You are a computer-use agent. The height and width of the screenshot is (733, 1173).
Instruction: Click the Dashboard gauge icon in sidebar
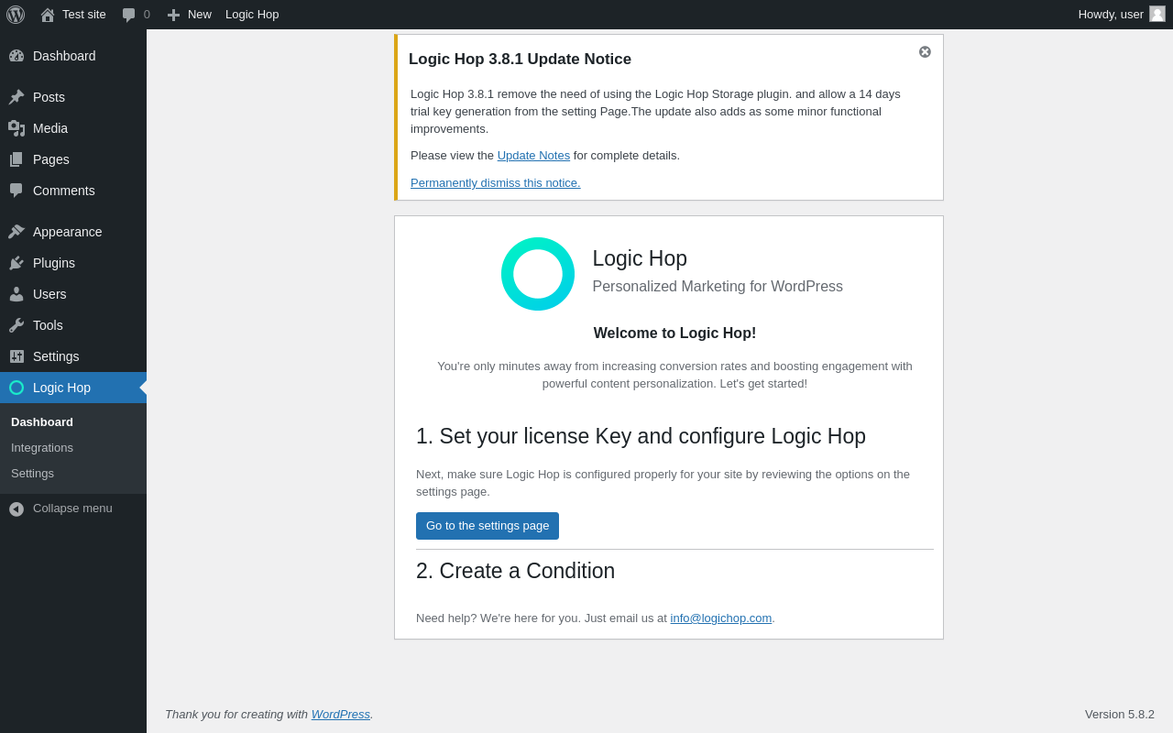[16, 56]
